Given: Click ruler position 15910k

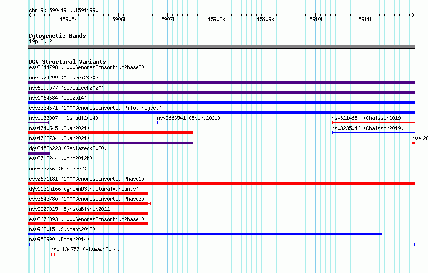Looking at the screenshot, I should [315, 19].
